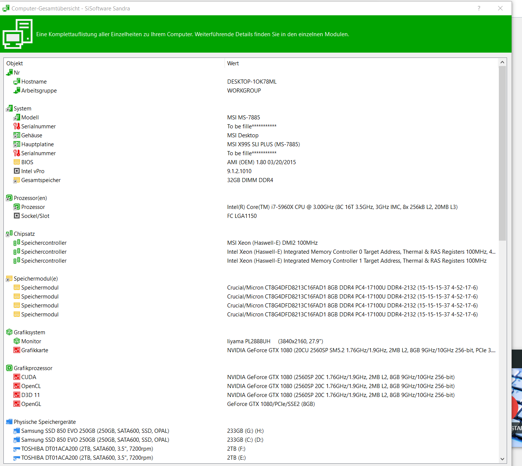Select the Arbeitsgruppe tree row
Image resolution: width=522 pixels, height=466 pixels.
pos(251,90)
